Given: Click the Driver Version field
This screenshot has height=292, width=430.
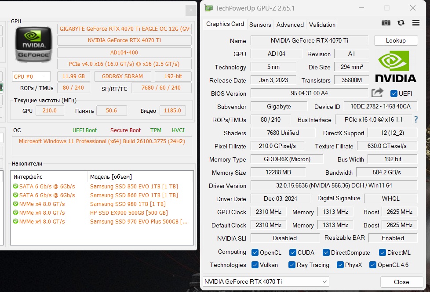Looking at the screenshot, I should point(334,185).
